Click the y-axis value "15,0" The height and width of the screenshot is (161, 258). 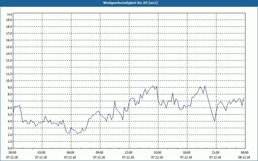(x=9, y=47)
